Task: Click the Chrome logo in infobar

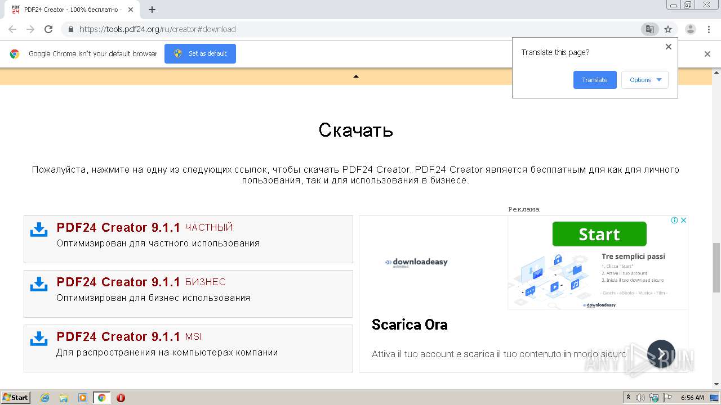Action: pyautogui.click(x=15, y=54)
